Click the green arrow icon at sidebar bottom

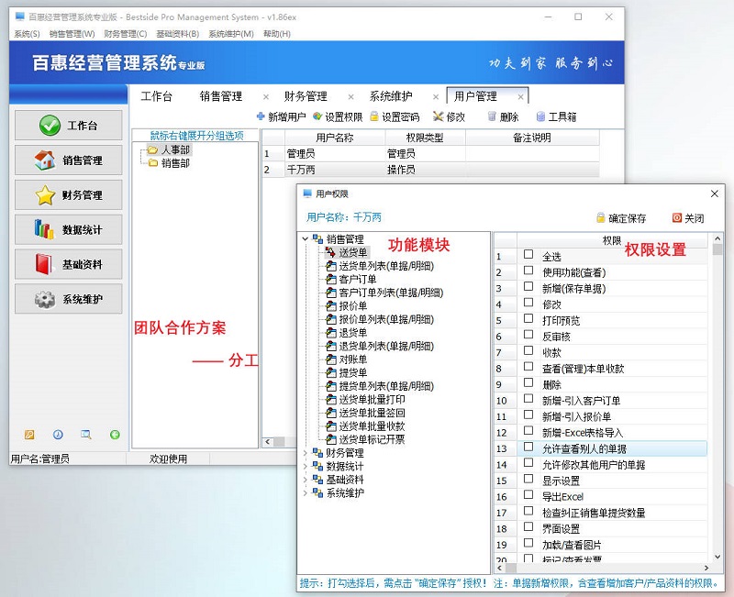(115, 435)
